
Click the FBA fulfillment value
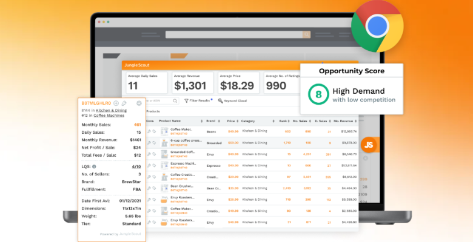coord(137,189)
